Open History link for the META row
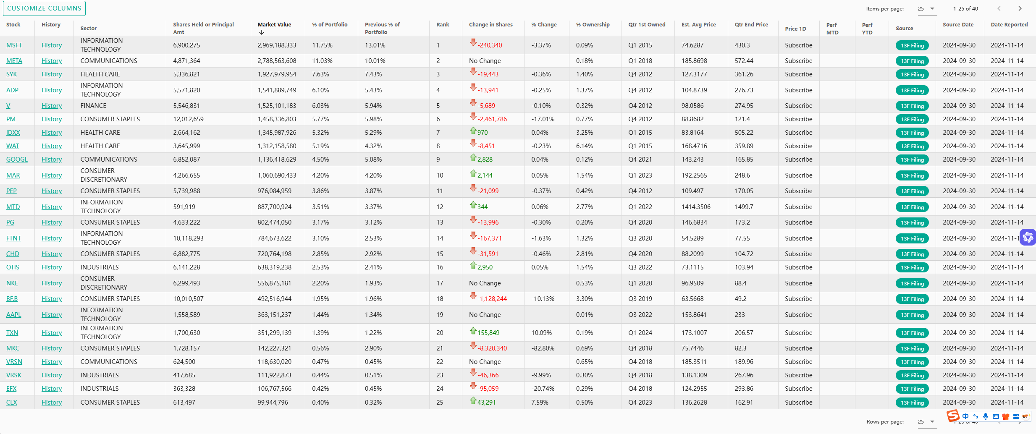This screenshot has height=434, width=1036. click(x=52, y=61)
